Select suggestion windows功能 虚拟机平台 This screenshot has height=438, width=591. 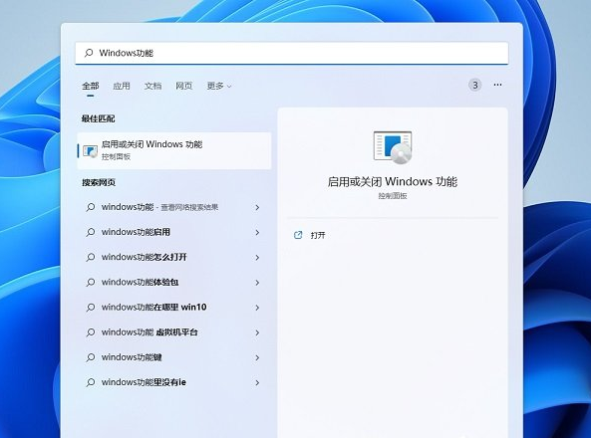(174, 332)
